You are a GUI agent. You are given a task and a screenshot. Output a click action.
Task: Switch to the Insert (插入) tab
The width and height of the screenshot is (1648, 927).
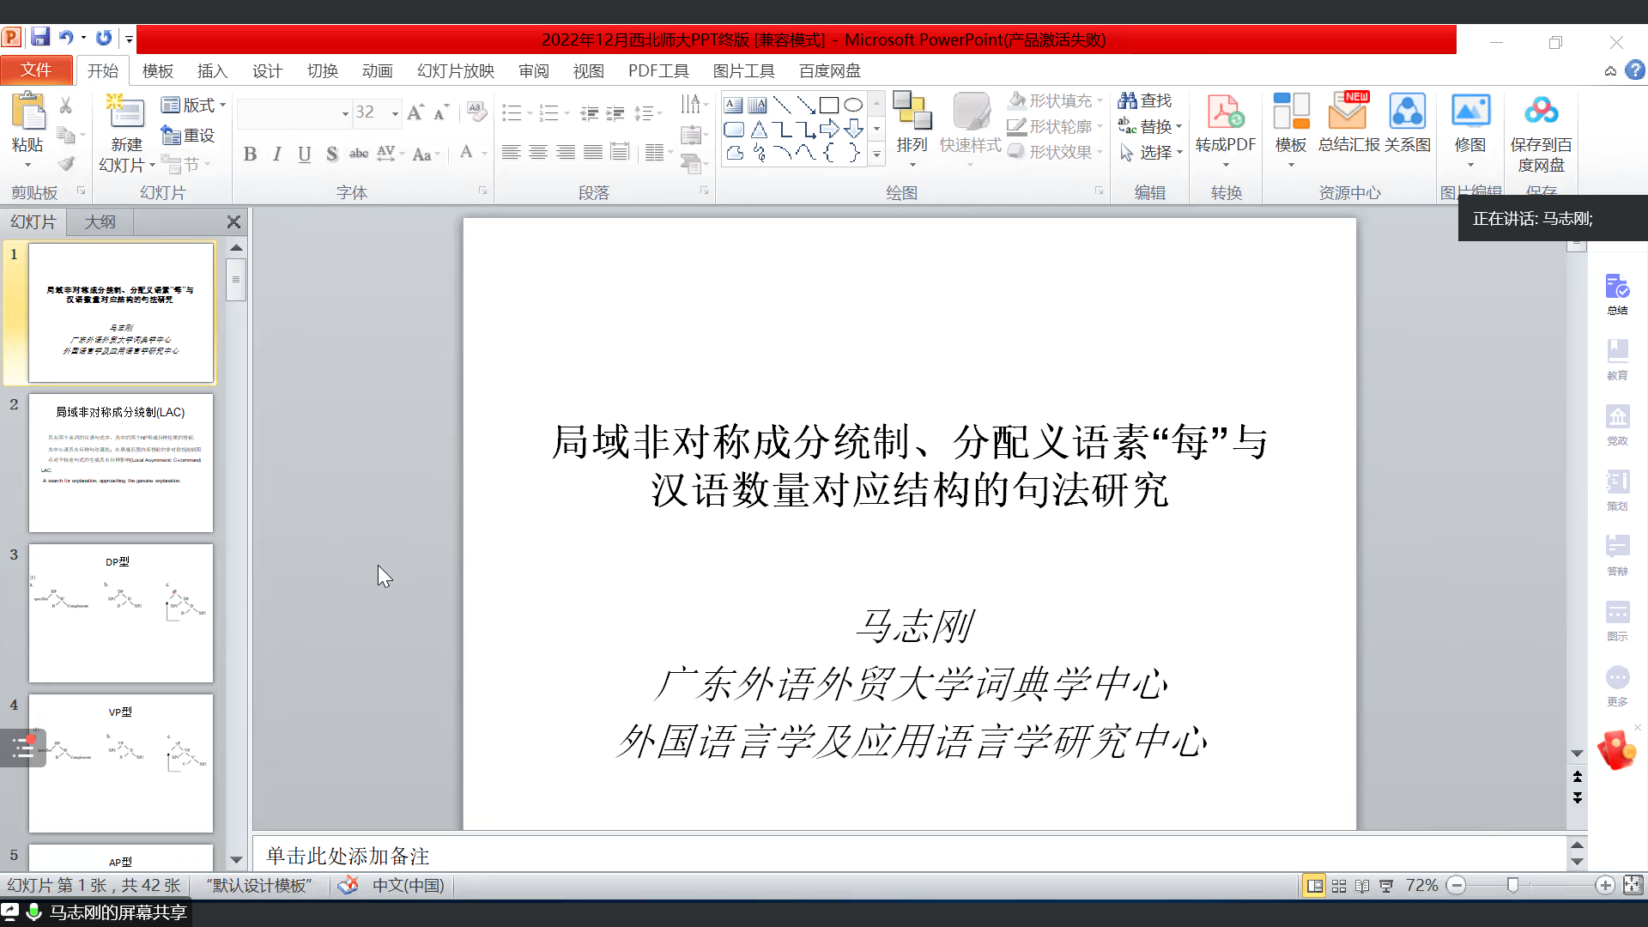[x=212, y=71]
